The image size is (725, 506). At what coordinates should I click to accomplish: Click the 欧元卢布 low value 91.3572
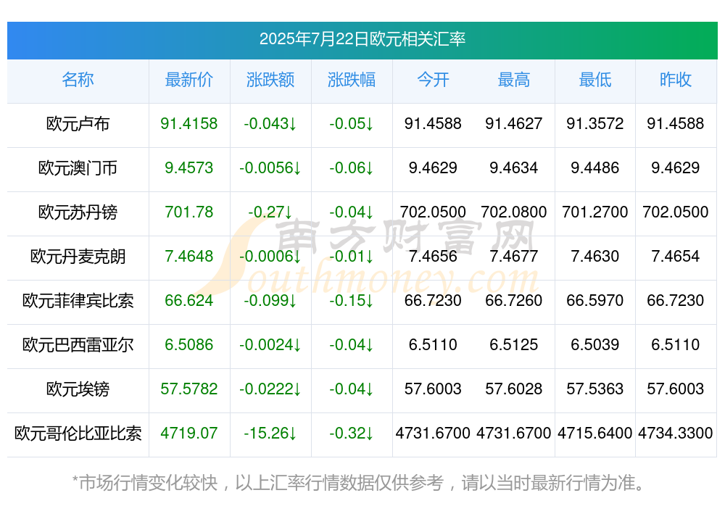click(x=595, y=123)
